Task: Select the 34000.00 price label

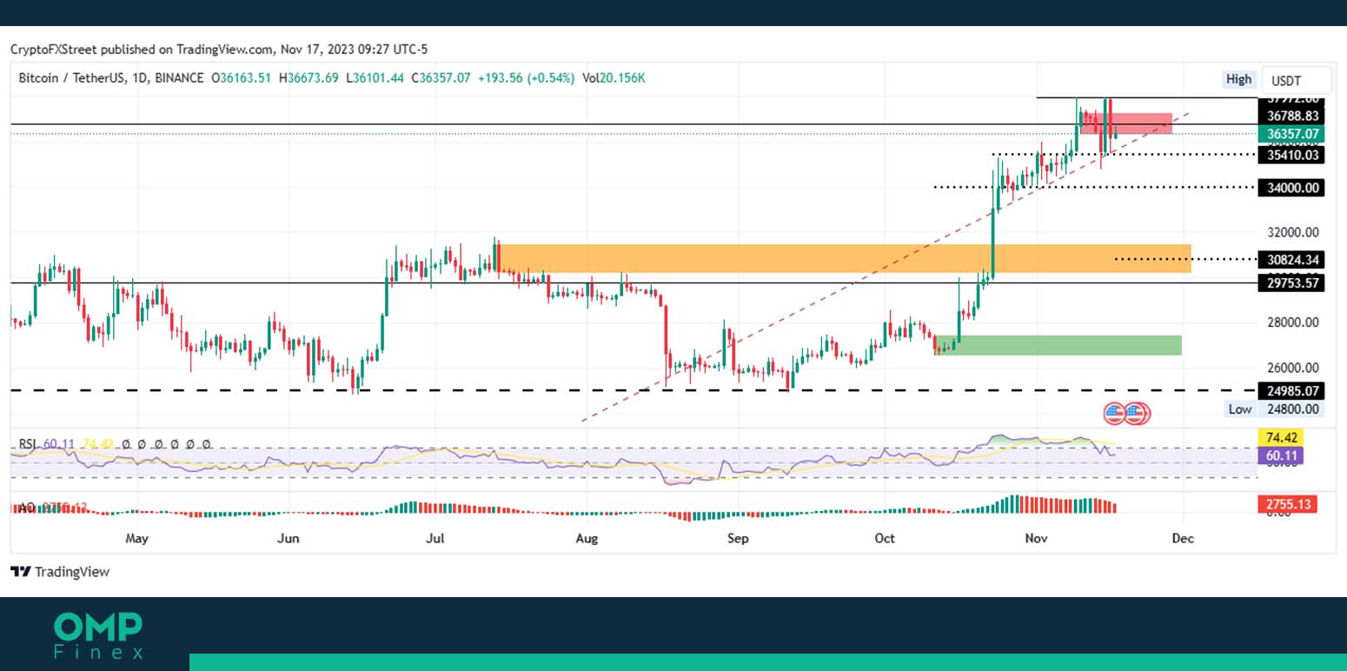Action: pos(1292,188)
